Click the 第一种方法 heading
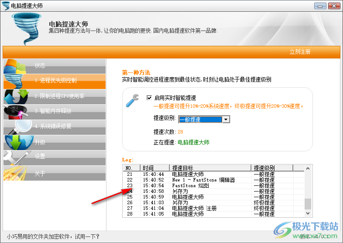This screenshot has height=243, width=343. (136, 72)
